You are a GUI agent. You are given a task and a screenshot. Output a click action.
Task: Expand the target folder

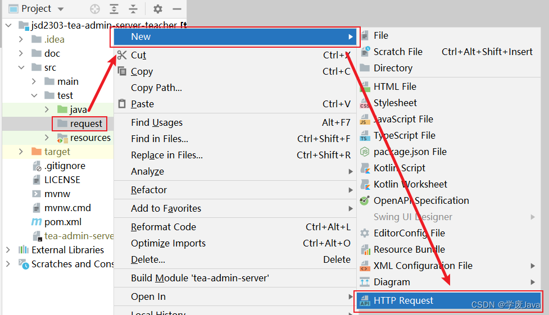[x=21, y=152]
